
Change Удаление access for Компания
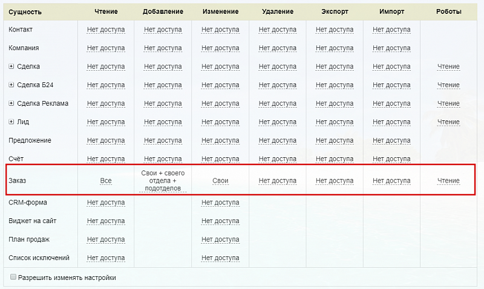pos(278,48)
